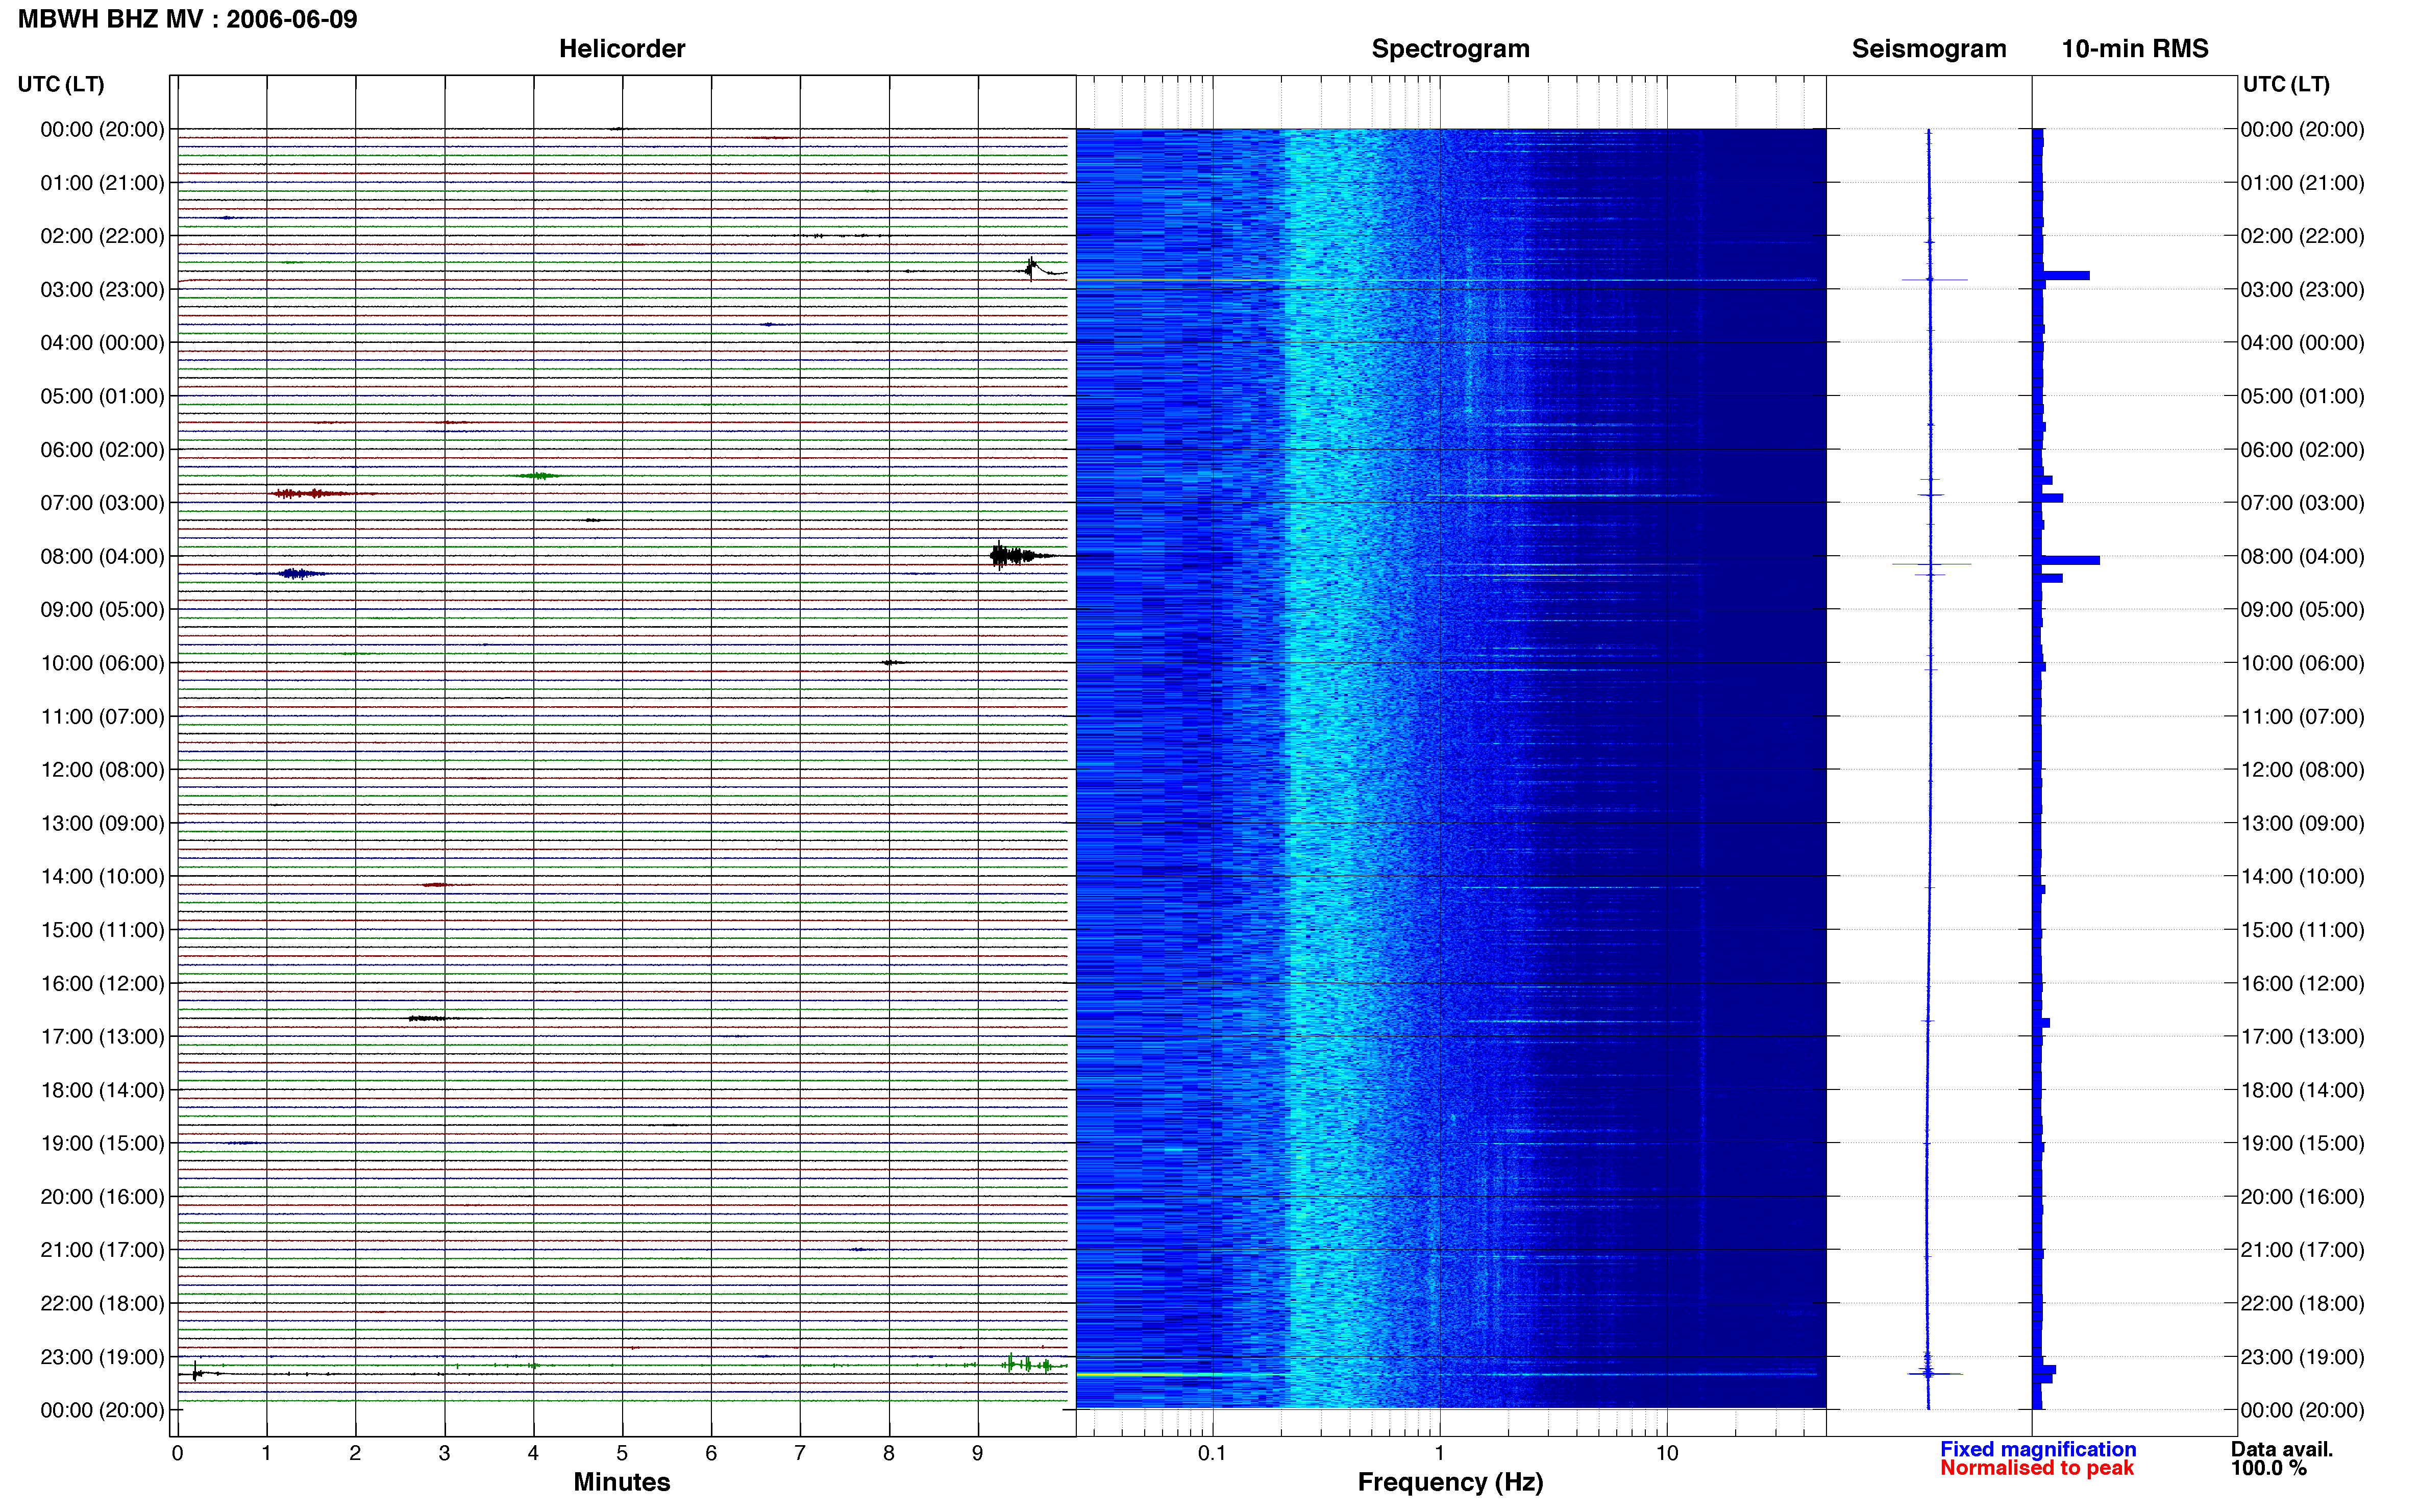Click the seismogram spike near 08:00
The image size is (2419, 1512).
(x=1931, y=564)
